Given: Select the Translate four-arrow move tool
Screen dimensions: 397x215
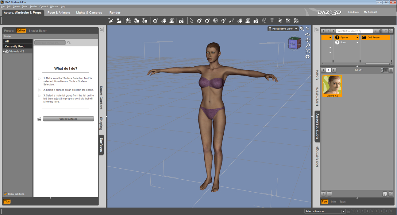Looking at the screenshot, I should tap(224, 21).
